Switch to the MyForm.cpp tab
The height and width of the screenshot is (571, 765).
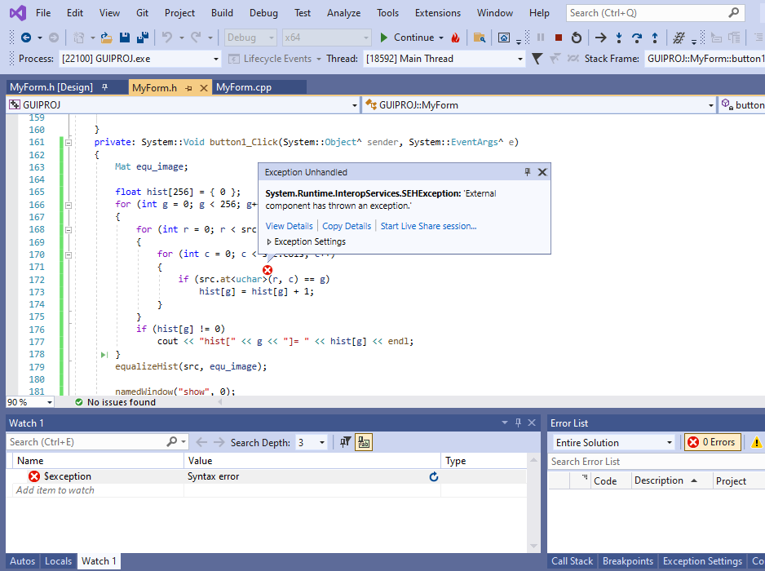click(244, 87)
